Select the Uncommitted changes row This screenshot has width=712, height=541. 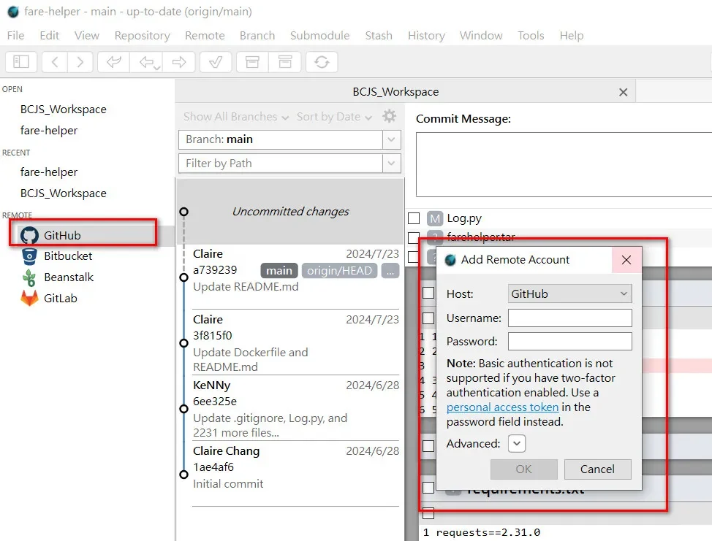click(290, 212)
